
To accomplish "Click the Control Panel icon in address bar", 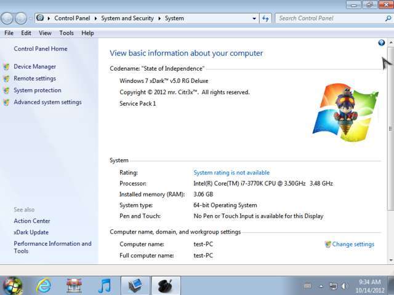I will (40, 18).
